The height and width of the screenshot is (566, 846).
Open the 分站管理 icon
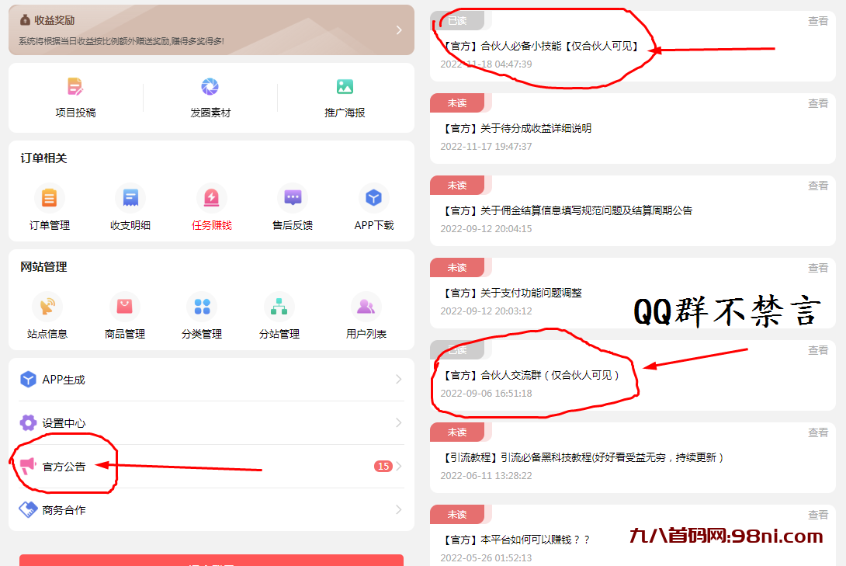pos(279,307)
